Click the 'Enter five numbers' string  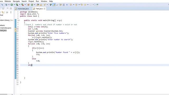coord(57,33)
